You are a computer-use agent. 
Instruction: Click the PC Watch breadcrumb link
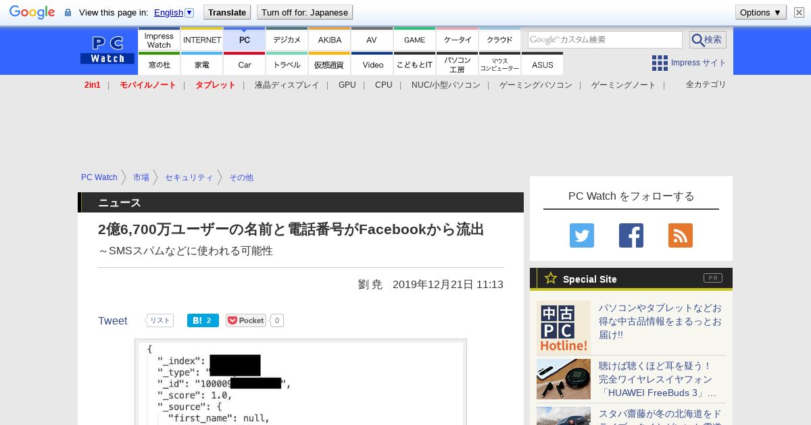click(x=99, y=177)
